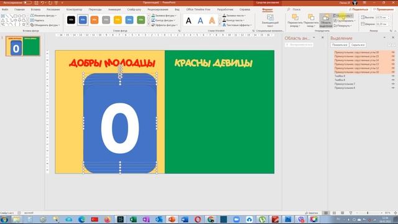
Task: Switch to the Вставка ribbon tab
Action: coord(35,9)
